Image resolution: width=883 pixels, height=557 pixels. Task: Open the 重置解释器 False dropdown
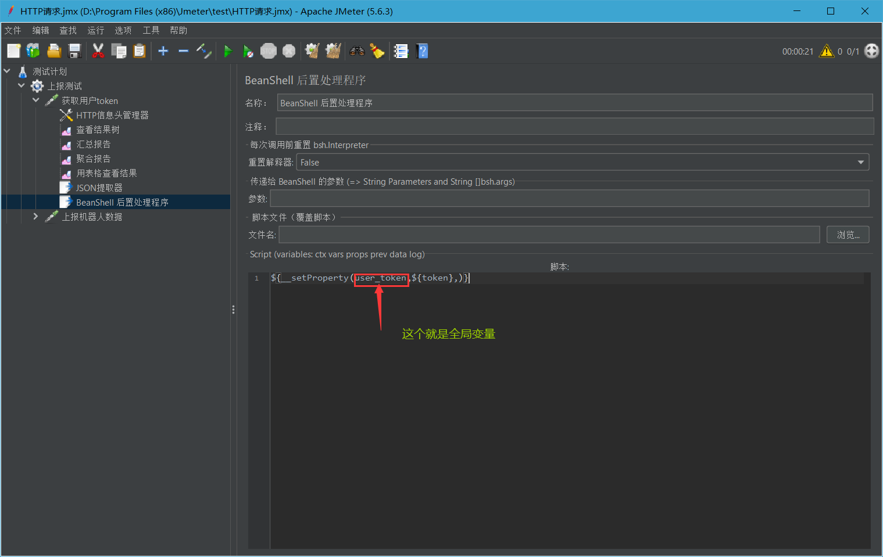pos(582,162)
